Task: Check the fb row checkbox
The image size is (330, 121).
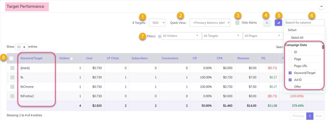Action: 12,77
